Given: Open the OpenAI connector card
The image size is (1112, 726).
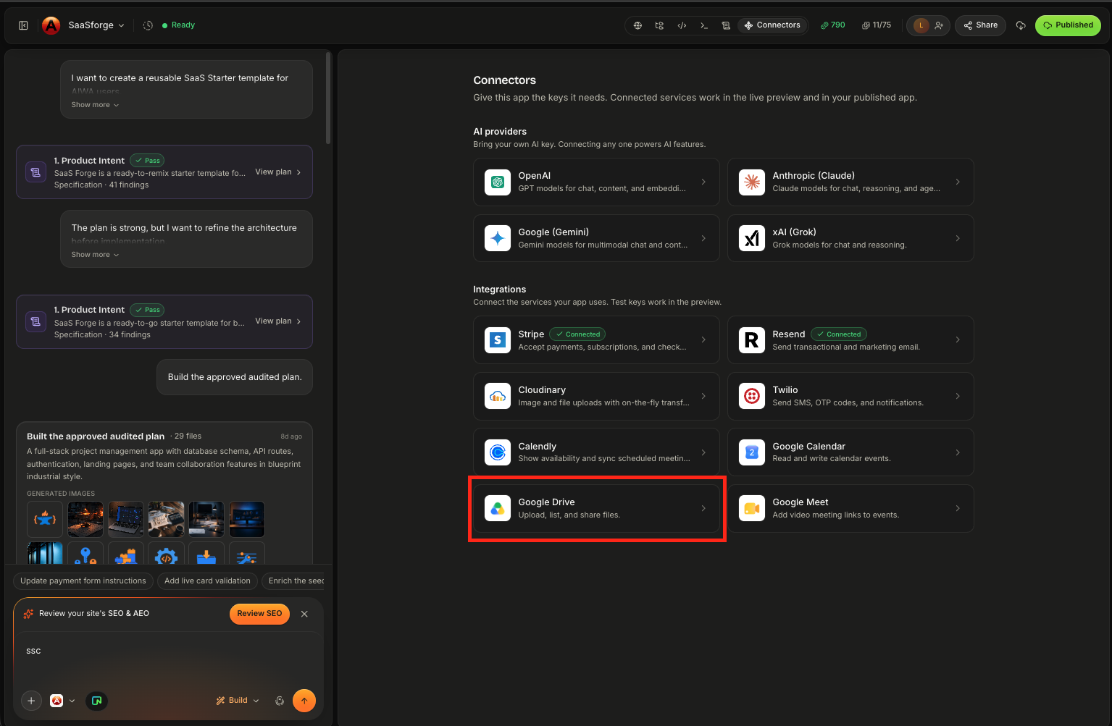Looking at the screenshot, I should [596, 182].
